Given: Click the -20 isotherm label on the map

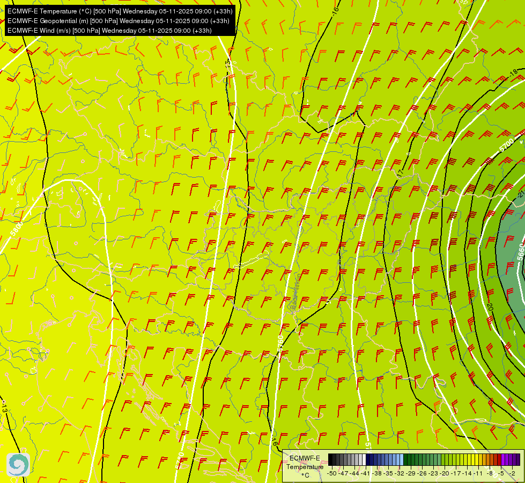Looking at the screenshot, I should coord(490,306).
